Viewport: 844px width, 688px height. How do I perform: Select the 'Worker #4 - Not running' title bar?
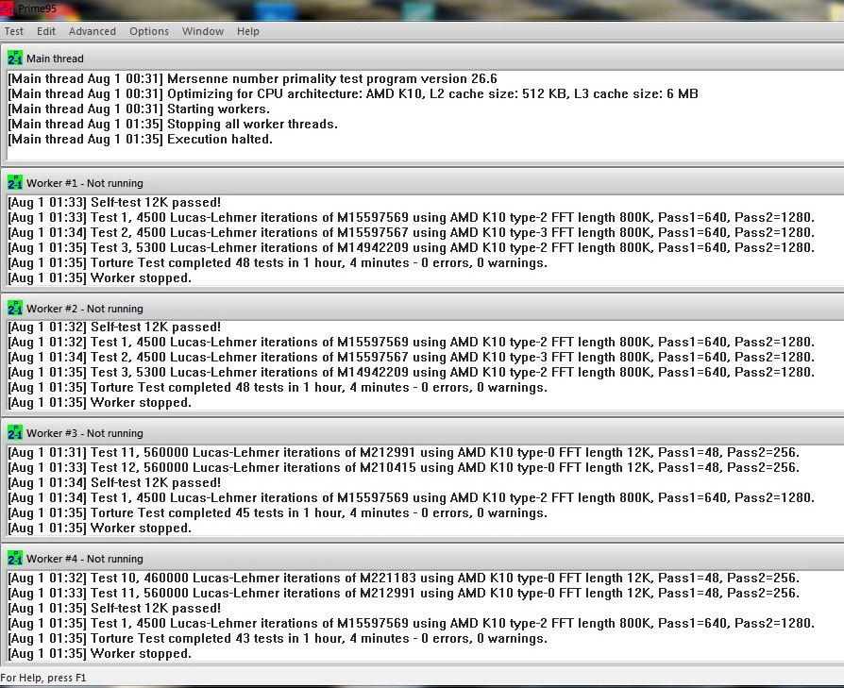[425, 559]
